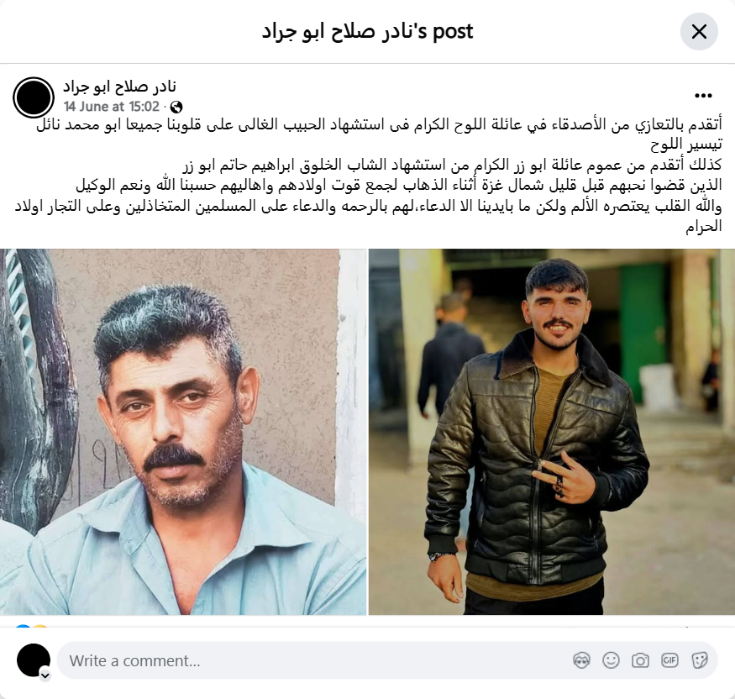Open the avatar sticker icon in comment box
This screenshot has height=699, width=735.
pyautogui.click(x=581, y=660)
